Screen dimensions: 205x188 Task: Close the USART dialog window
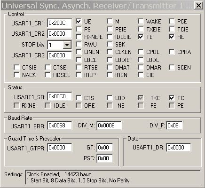[198, 6]
